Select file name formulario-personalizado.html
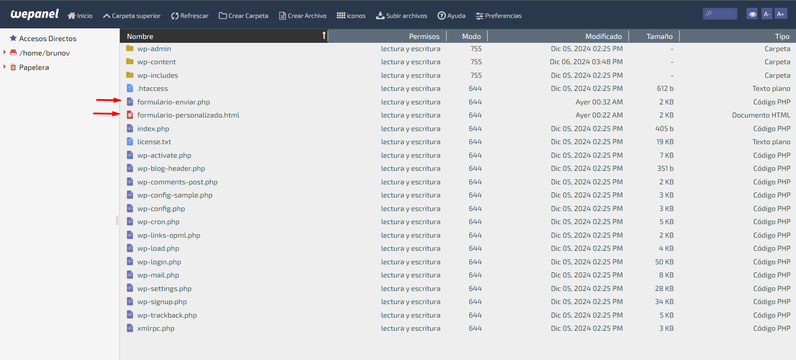 click(x=188, y=115)
